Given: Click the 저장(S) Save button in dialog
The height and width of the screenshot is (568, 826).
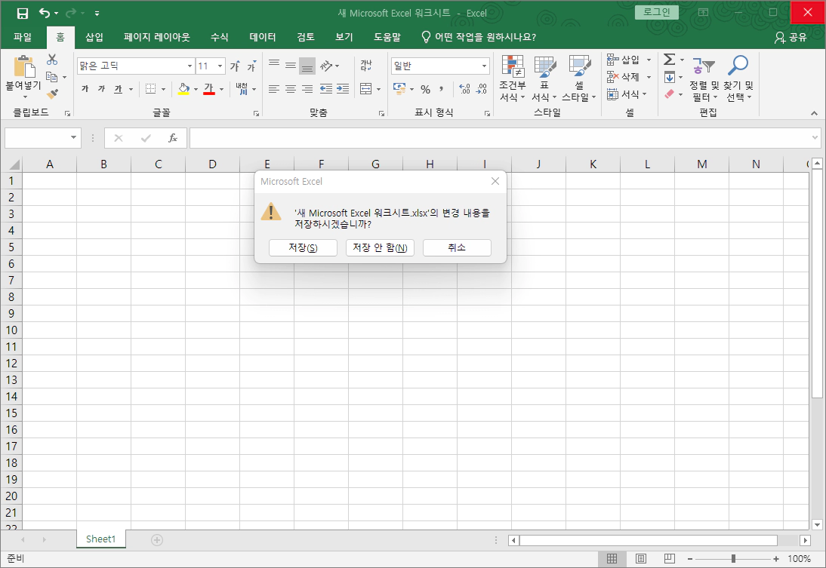Looking at the screenshot, I should (x=303, y=247).
